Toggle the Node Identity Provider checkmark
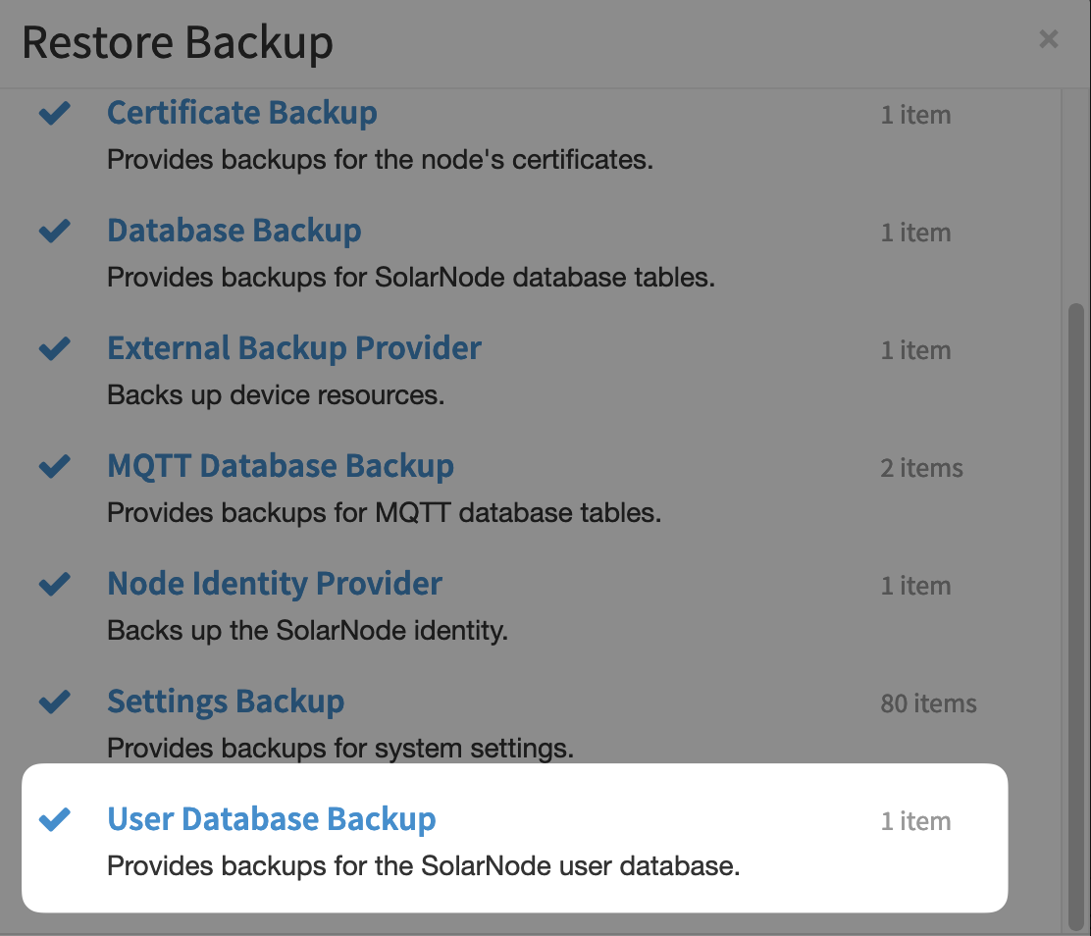This screenshot has height=936, width=1091. pyautogui.click(x=54, y=583)
